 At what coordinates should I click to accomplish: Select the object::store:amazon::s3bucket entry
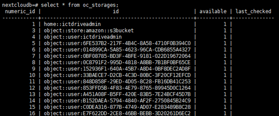pos(89,30)
